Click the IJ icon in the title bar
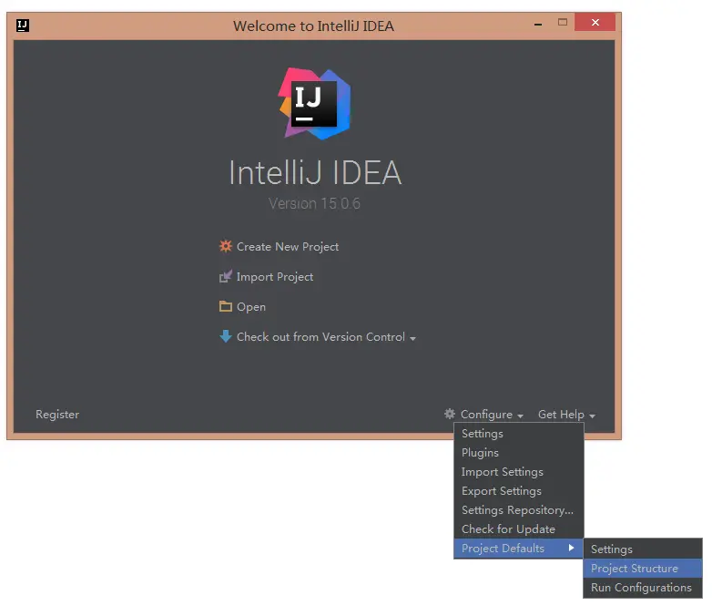 point(23,26)
